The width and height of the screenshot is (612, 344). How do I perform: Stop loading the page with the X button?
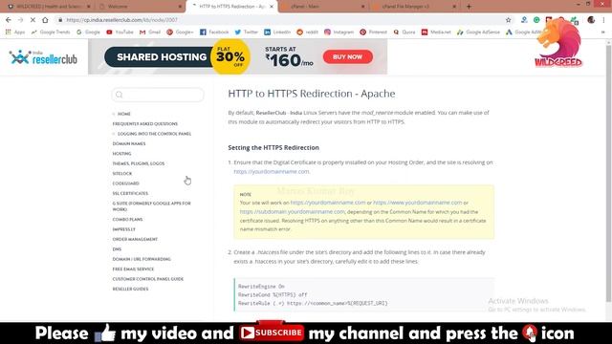[x=33, y=20]
